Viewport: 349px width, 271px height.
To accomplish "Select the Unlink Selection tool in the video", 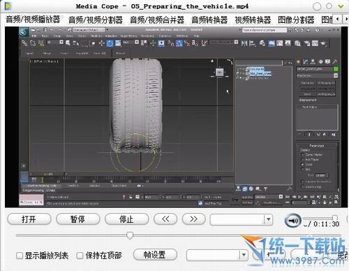I will (x=33, y=43).
